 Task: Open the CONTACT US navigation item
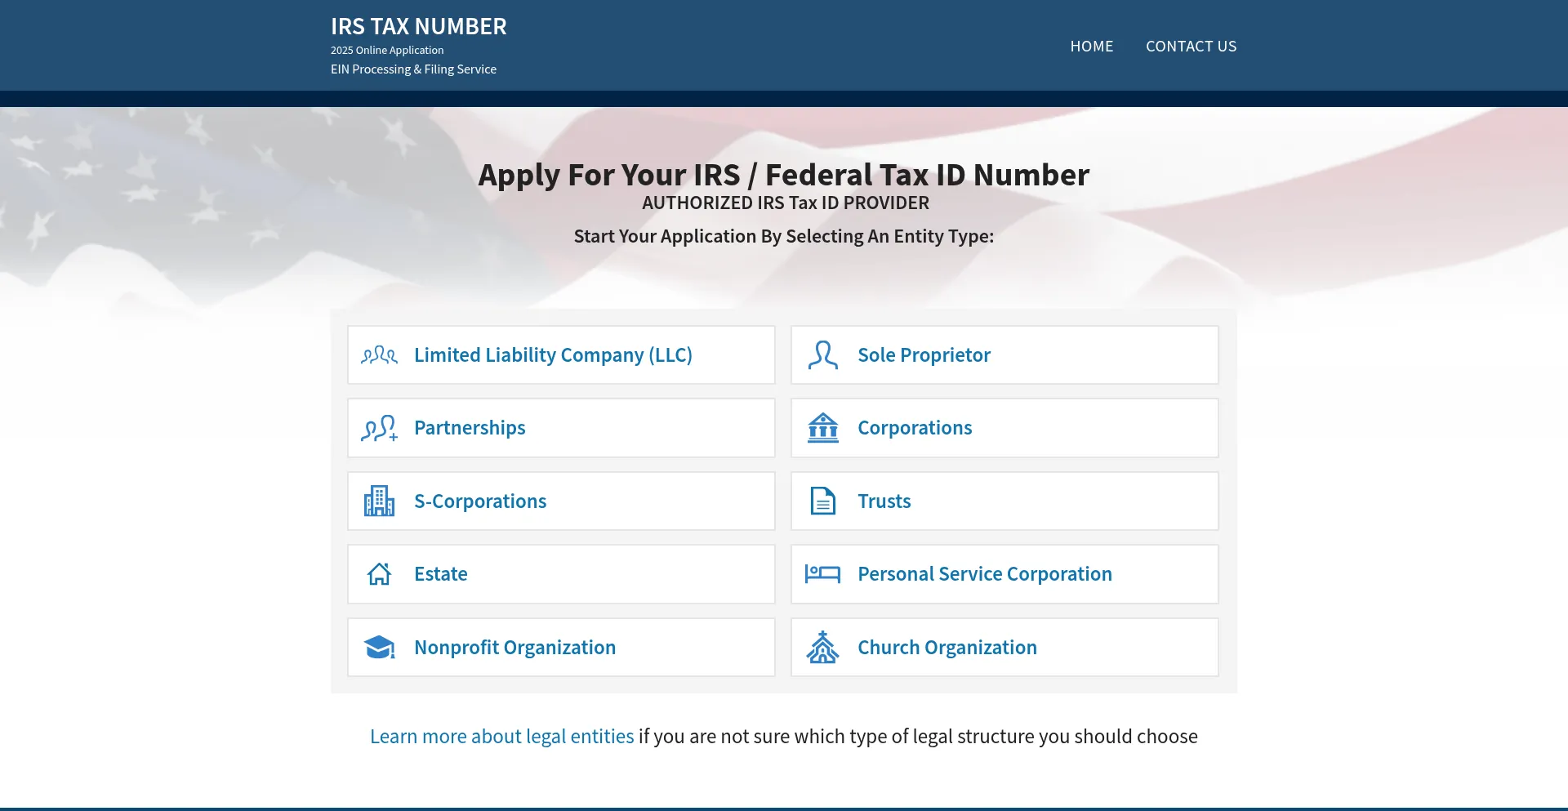1191,47
